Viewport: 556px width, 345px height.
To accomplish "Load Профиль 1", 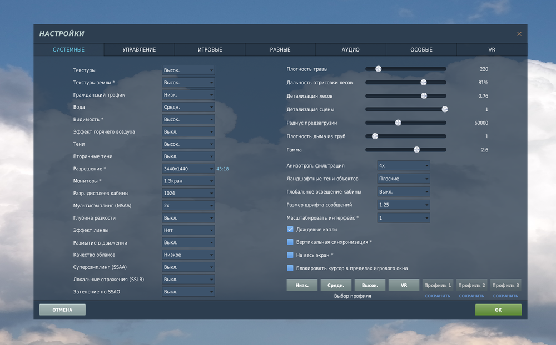I will (x=438, y=285).
